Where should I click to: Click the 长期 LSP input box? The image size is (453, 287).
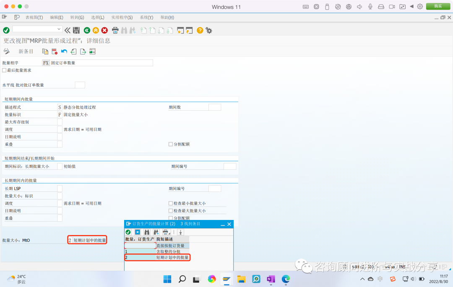click(60, 189)
